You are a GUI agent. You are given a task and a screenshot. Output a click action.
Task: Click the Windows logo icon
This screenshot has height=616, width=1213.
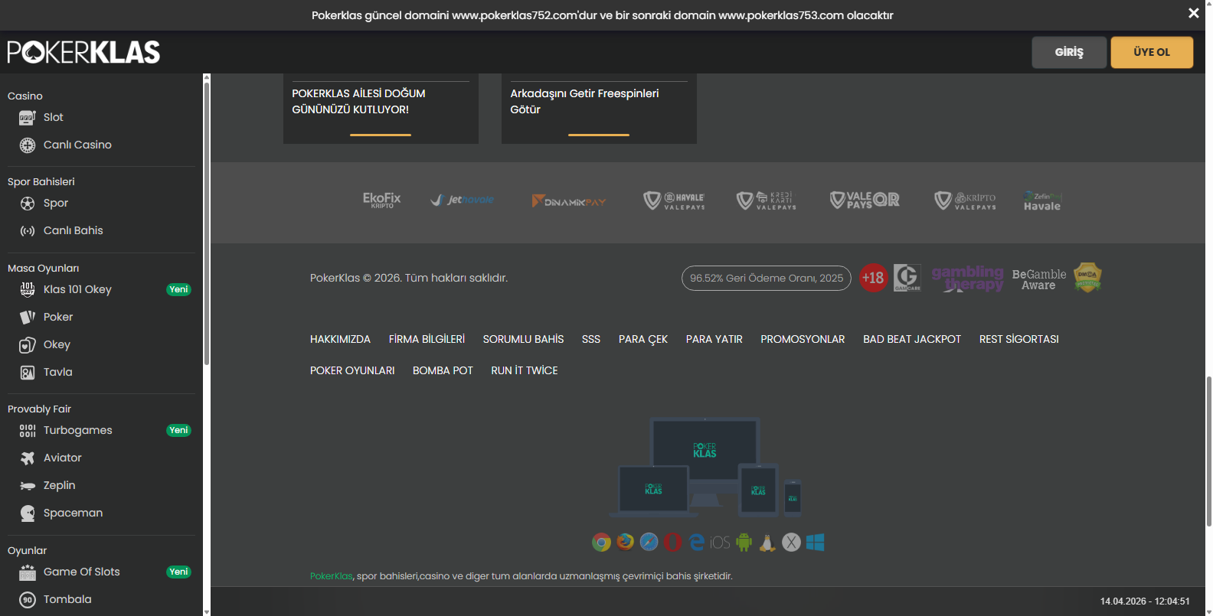pyautogui.click(x=815, y=543)
